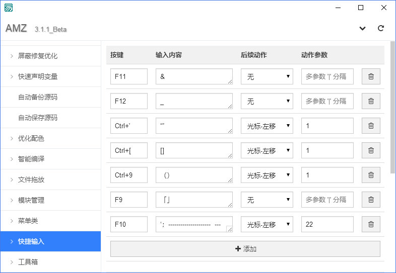Click action parameter field for F9 row
396x273 pixels.
point(327,200)
